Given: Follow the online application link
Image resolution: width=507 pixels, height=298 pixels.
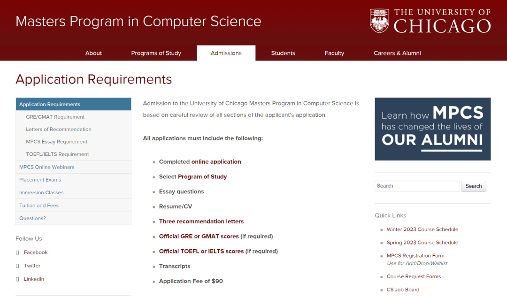Looking at the screenshot, I should tap(216, 161).
